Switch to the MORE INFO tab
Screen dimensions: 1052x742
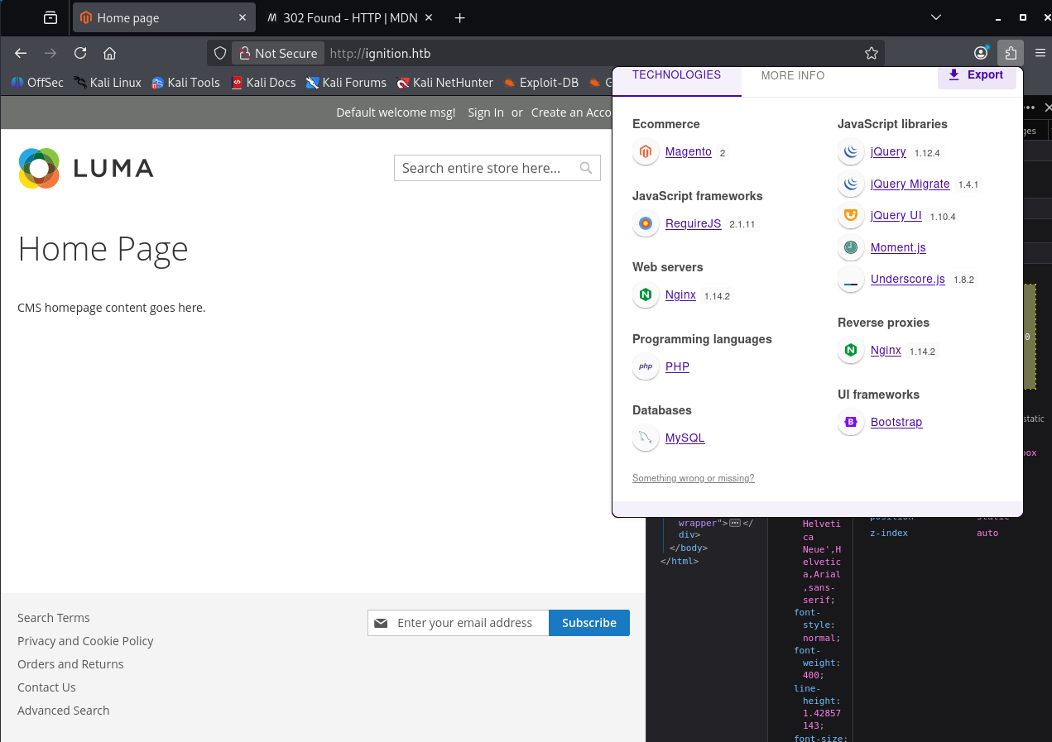click(792, 75)
